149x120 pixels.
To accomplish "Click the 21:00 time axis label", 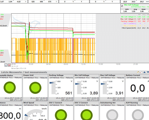I will [135, 64].
